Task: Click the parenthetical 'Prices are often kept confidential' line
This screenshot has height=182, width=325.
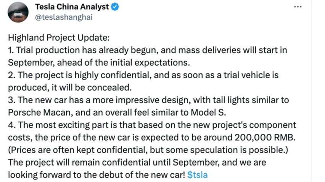Action: (x=148, y=150)
